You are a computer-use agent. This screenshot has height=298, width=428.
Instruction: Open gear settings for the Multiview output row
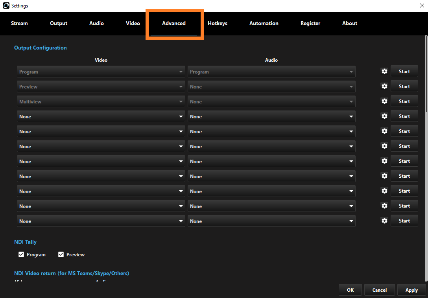(x=384, y=101)
